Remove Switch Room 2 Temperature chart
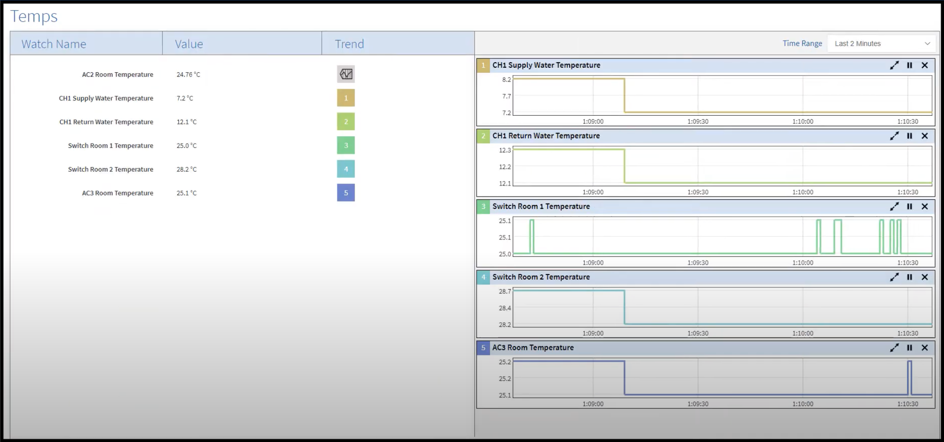This screenshot has width=944, height=442. (x=925, y=277)
